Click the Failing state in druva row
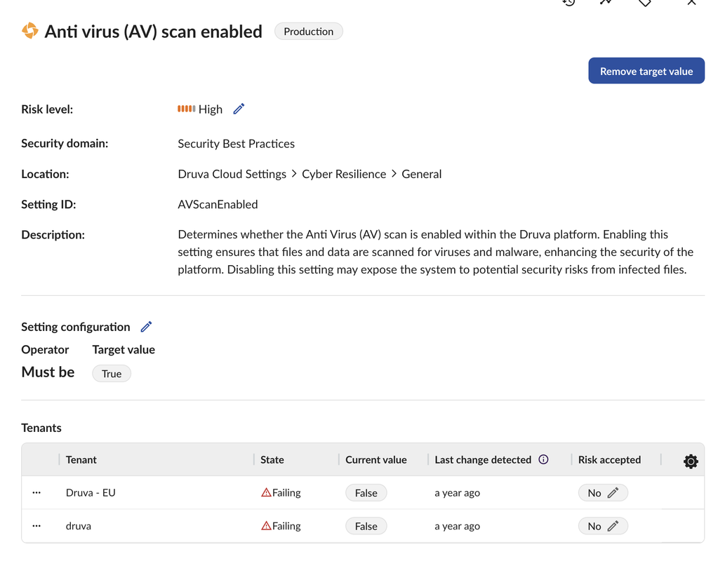 pyautogui.click(x=286, y=526)
